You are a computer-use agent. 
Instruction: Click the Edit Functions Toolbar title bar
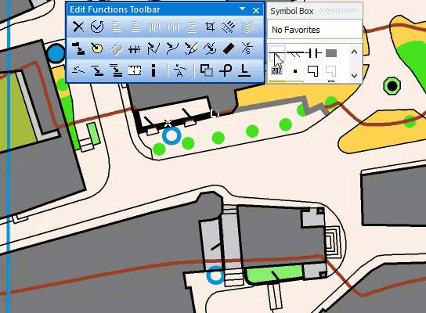[x=165, y=9]
